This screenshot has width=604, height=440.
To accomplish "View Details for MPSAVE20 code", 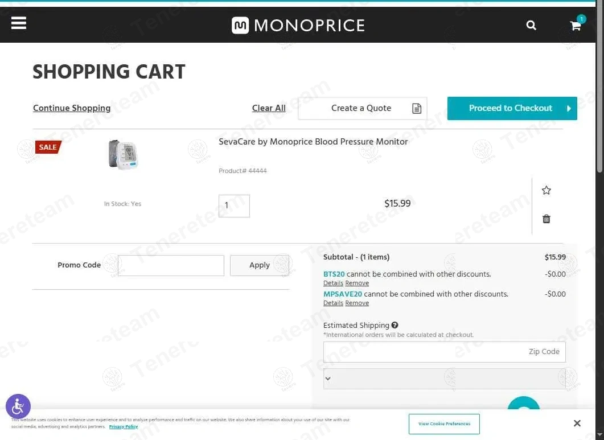I will (333, 303).
